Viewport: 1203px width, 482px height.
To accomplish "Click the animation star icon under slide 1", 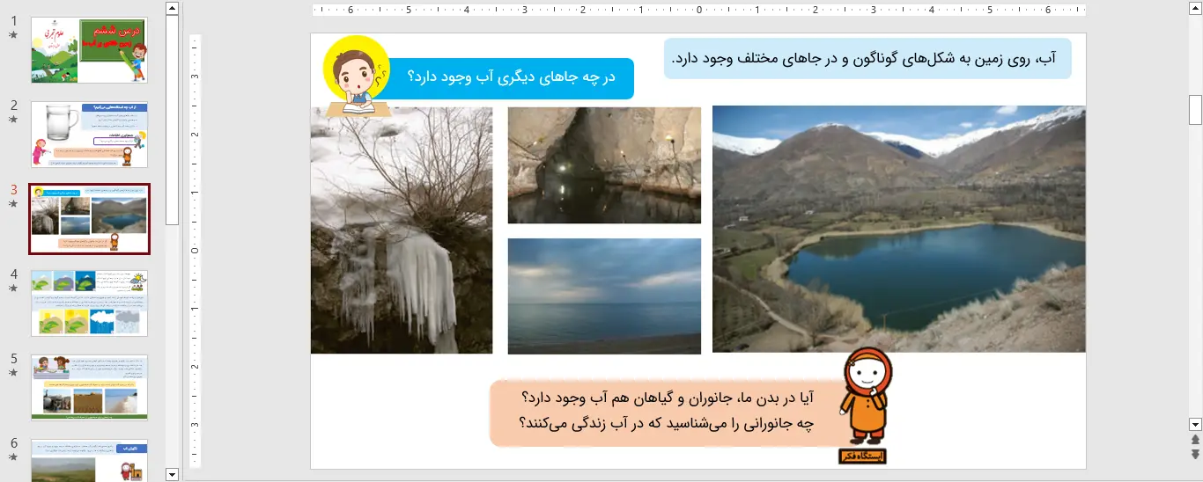I will (x=13, y=35).
